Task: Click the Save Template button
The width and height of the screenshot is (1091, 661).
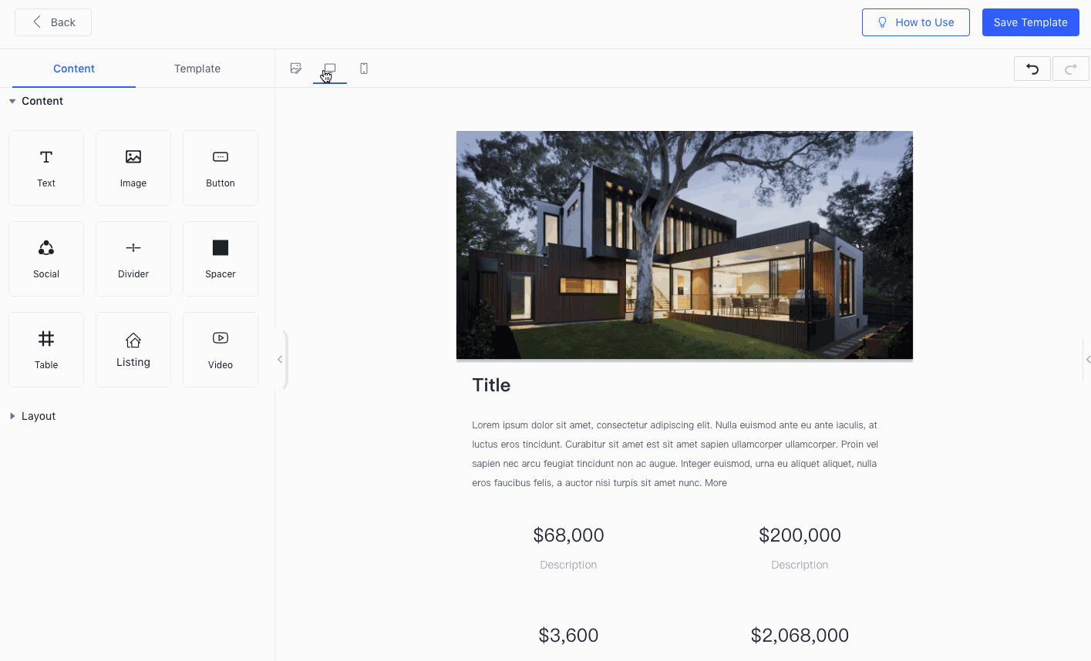Action: [x=1030, y=22]
